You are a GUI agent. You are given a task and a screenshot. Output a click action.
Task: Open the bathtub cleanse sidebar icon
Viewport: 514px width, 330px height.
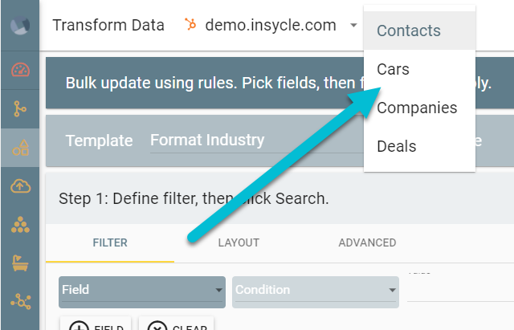point(20,263)
